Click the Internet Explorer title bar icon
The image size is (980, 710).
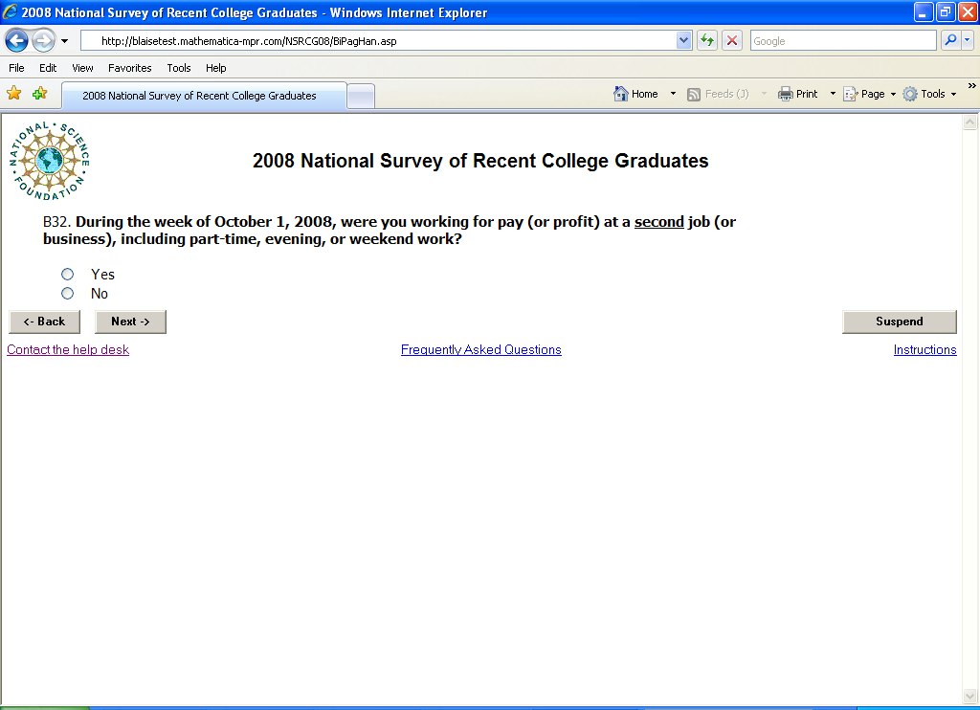pos(10,11)
